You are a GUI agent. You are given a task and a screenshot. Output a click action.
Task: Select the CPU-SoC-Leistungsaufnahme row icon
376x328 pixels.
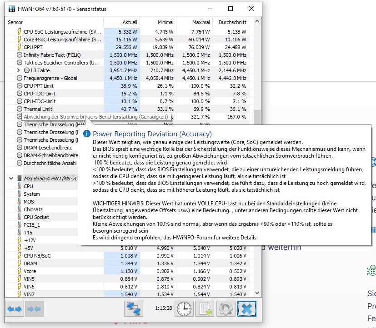click(20, 32)
